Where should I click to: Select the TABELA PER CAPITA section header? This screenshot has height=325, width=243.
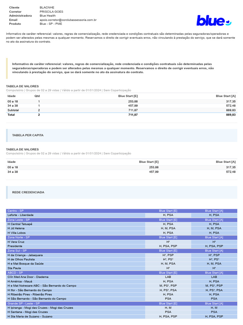pyautogui.click(x=121, y=135)
